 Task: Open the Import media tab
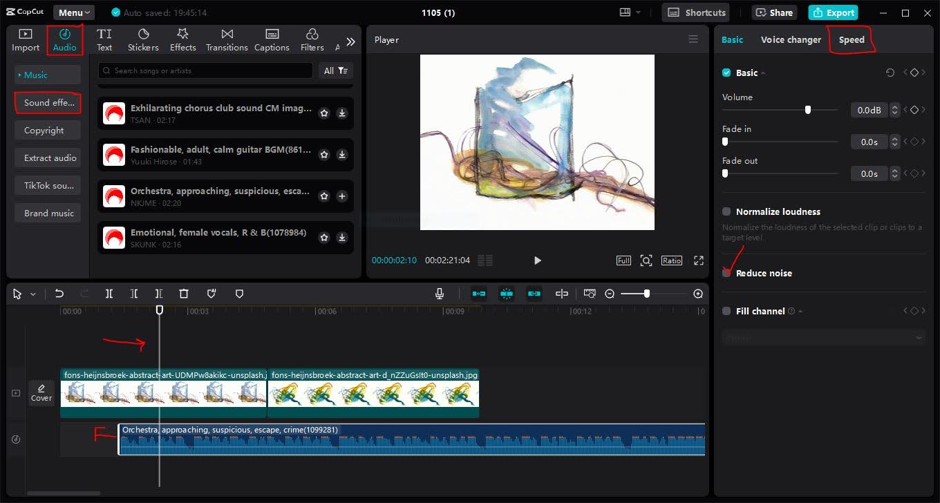tap(26, 40)
